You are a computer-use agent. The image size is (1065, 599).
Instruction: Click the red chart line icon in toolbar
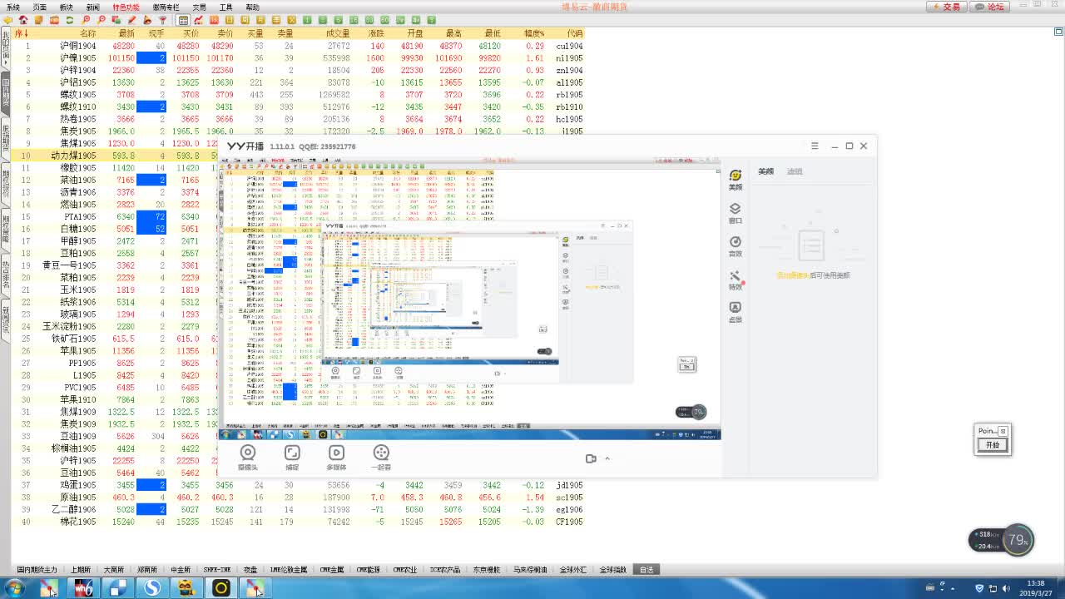tap(199, 20)
